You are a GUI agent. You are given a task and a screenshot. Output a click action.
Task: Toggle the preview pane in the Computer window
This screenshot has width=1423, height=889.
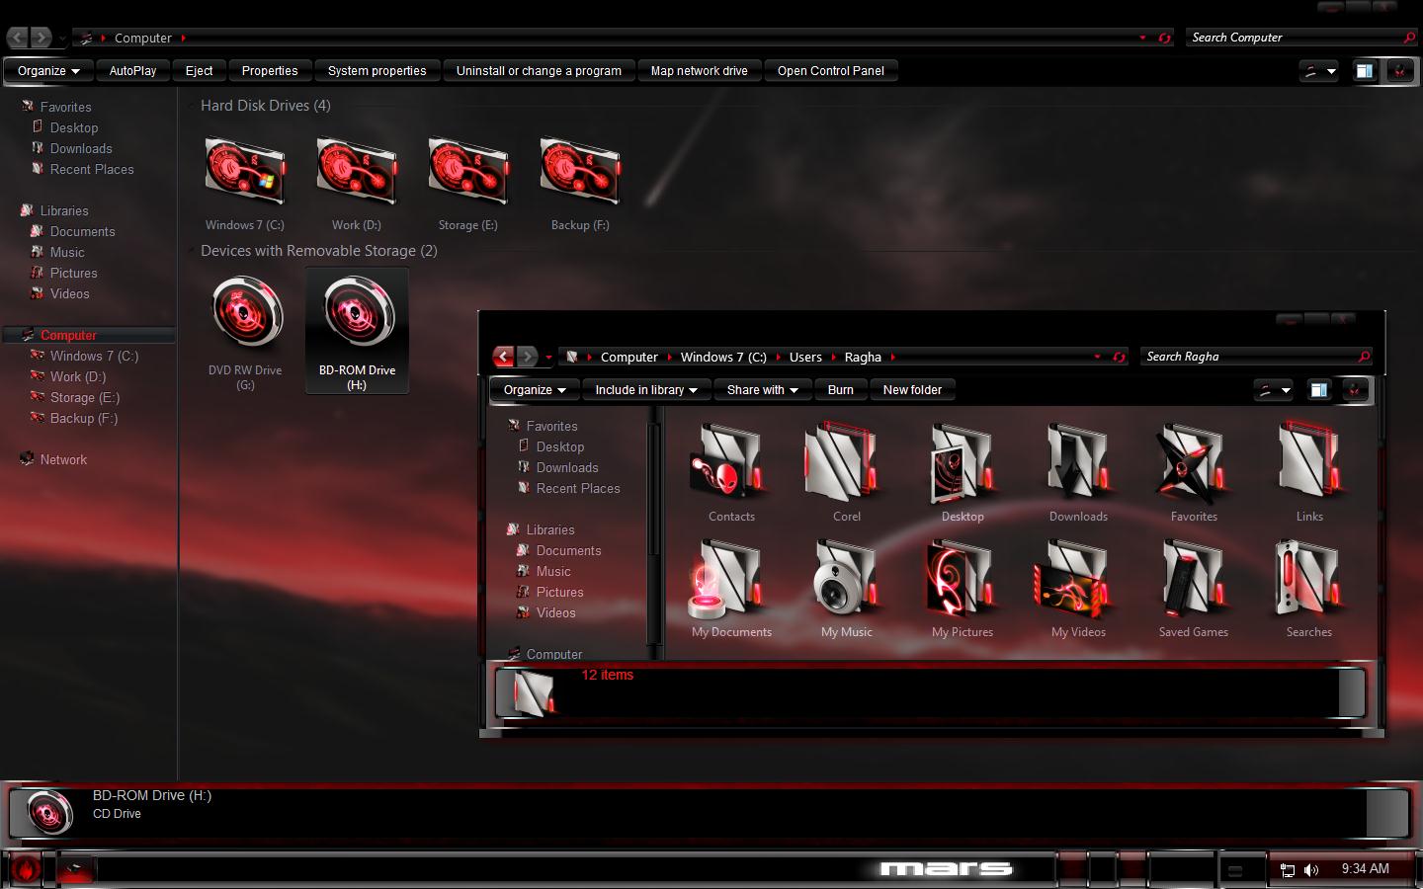click(x=1365, y=70)
